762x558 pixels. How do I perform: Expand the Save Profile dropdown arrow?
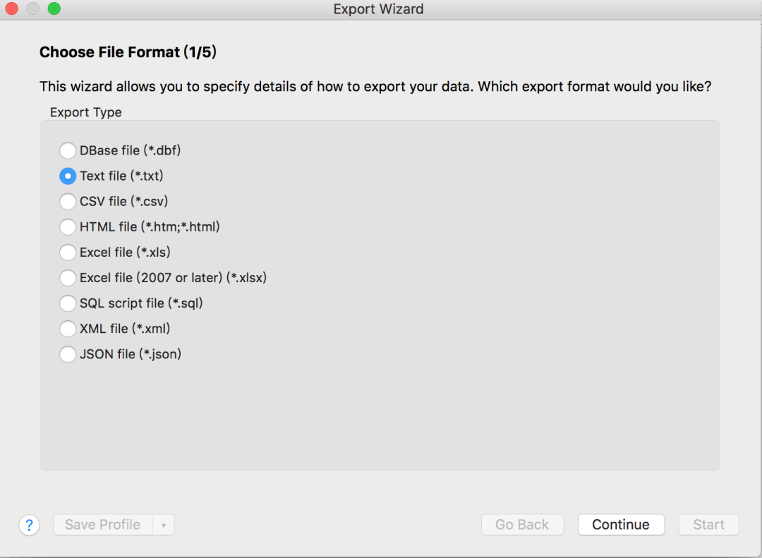point(164,525)
